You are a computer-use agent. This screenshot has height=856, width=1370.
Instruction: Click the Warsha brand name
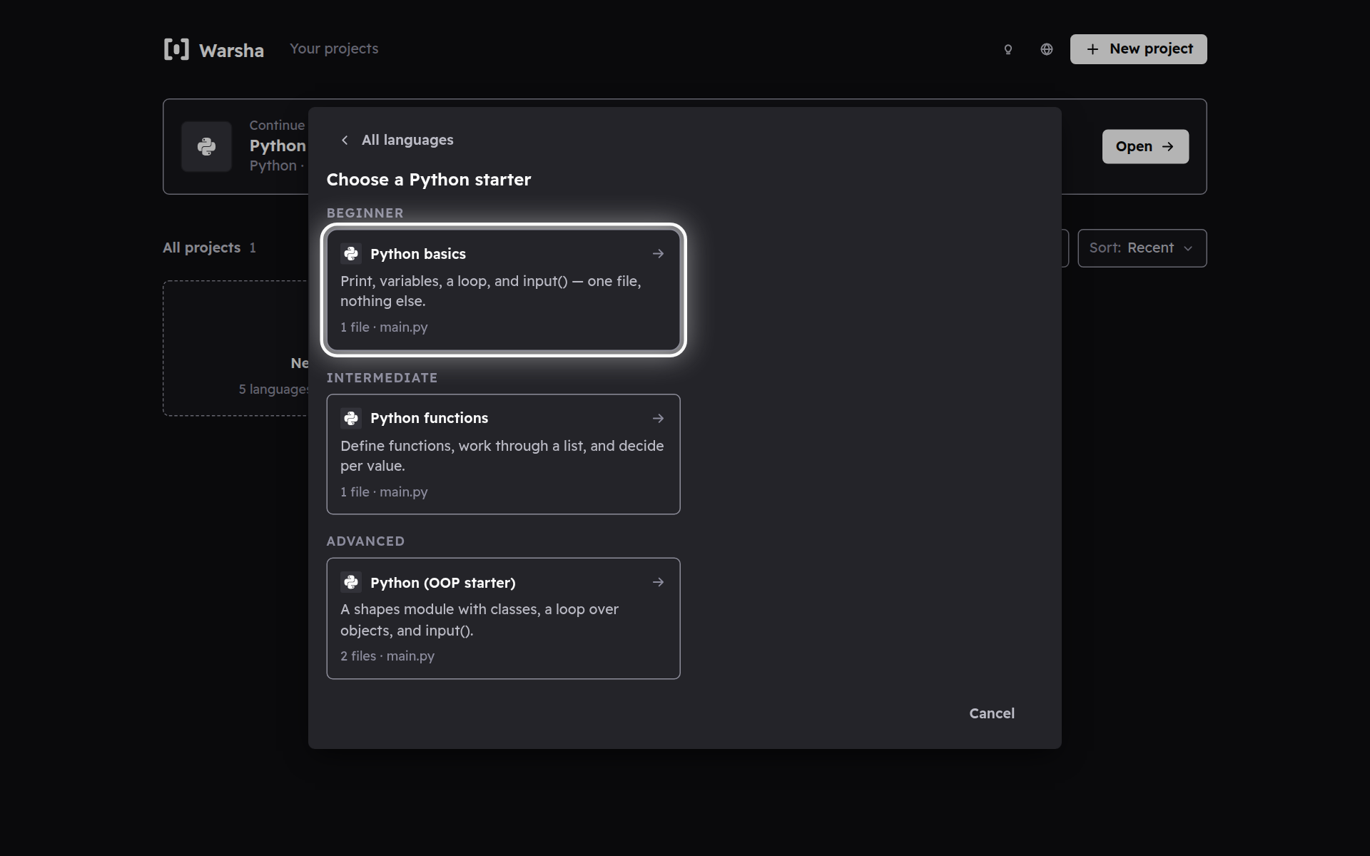click(231, 51)
